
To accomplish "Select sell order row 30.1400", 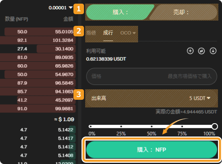I will (x=38, y=49).
